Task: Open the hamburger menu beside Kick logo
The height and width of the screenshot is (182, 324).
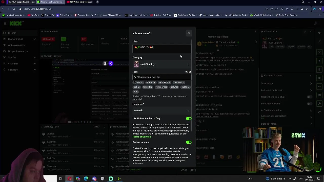Action: click(x=5, y=24)
